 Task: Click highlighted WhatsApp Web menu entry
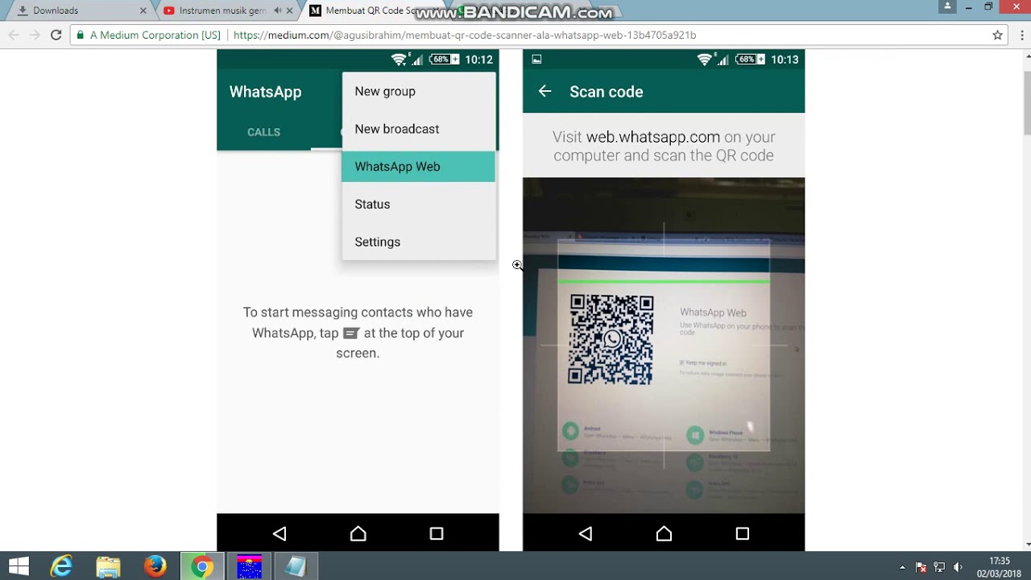pos(418,167)
